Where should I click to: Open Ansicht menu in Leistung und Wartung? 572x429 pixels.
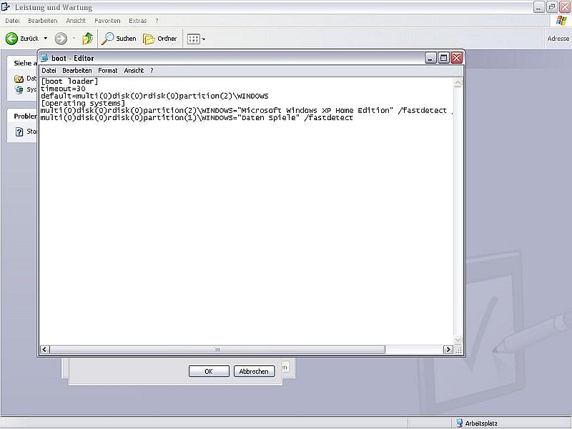[x=76, y=21]
